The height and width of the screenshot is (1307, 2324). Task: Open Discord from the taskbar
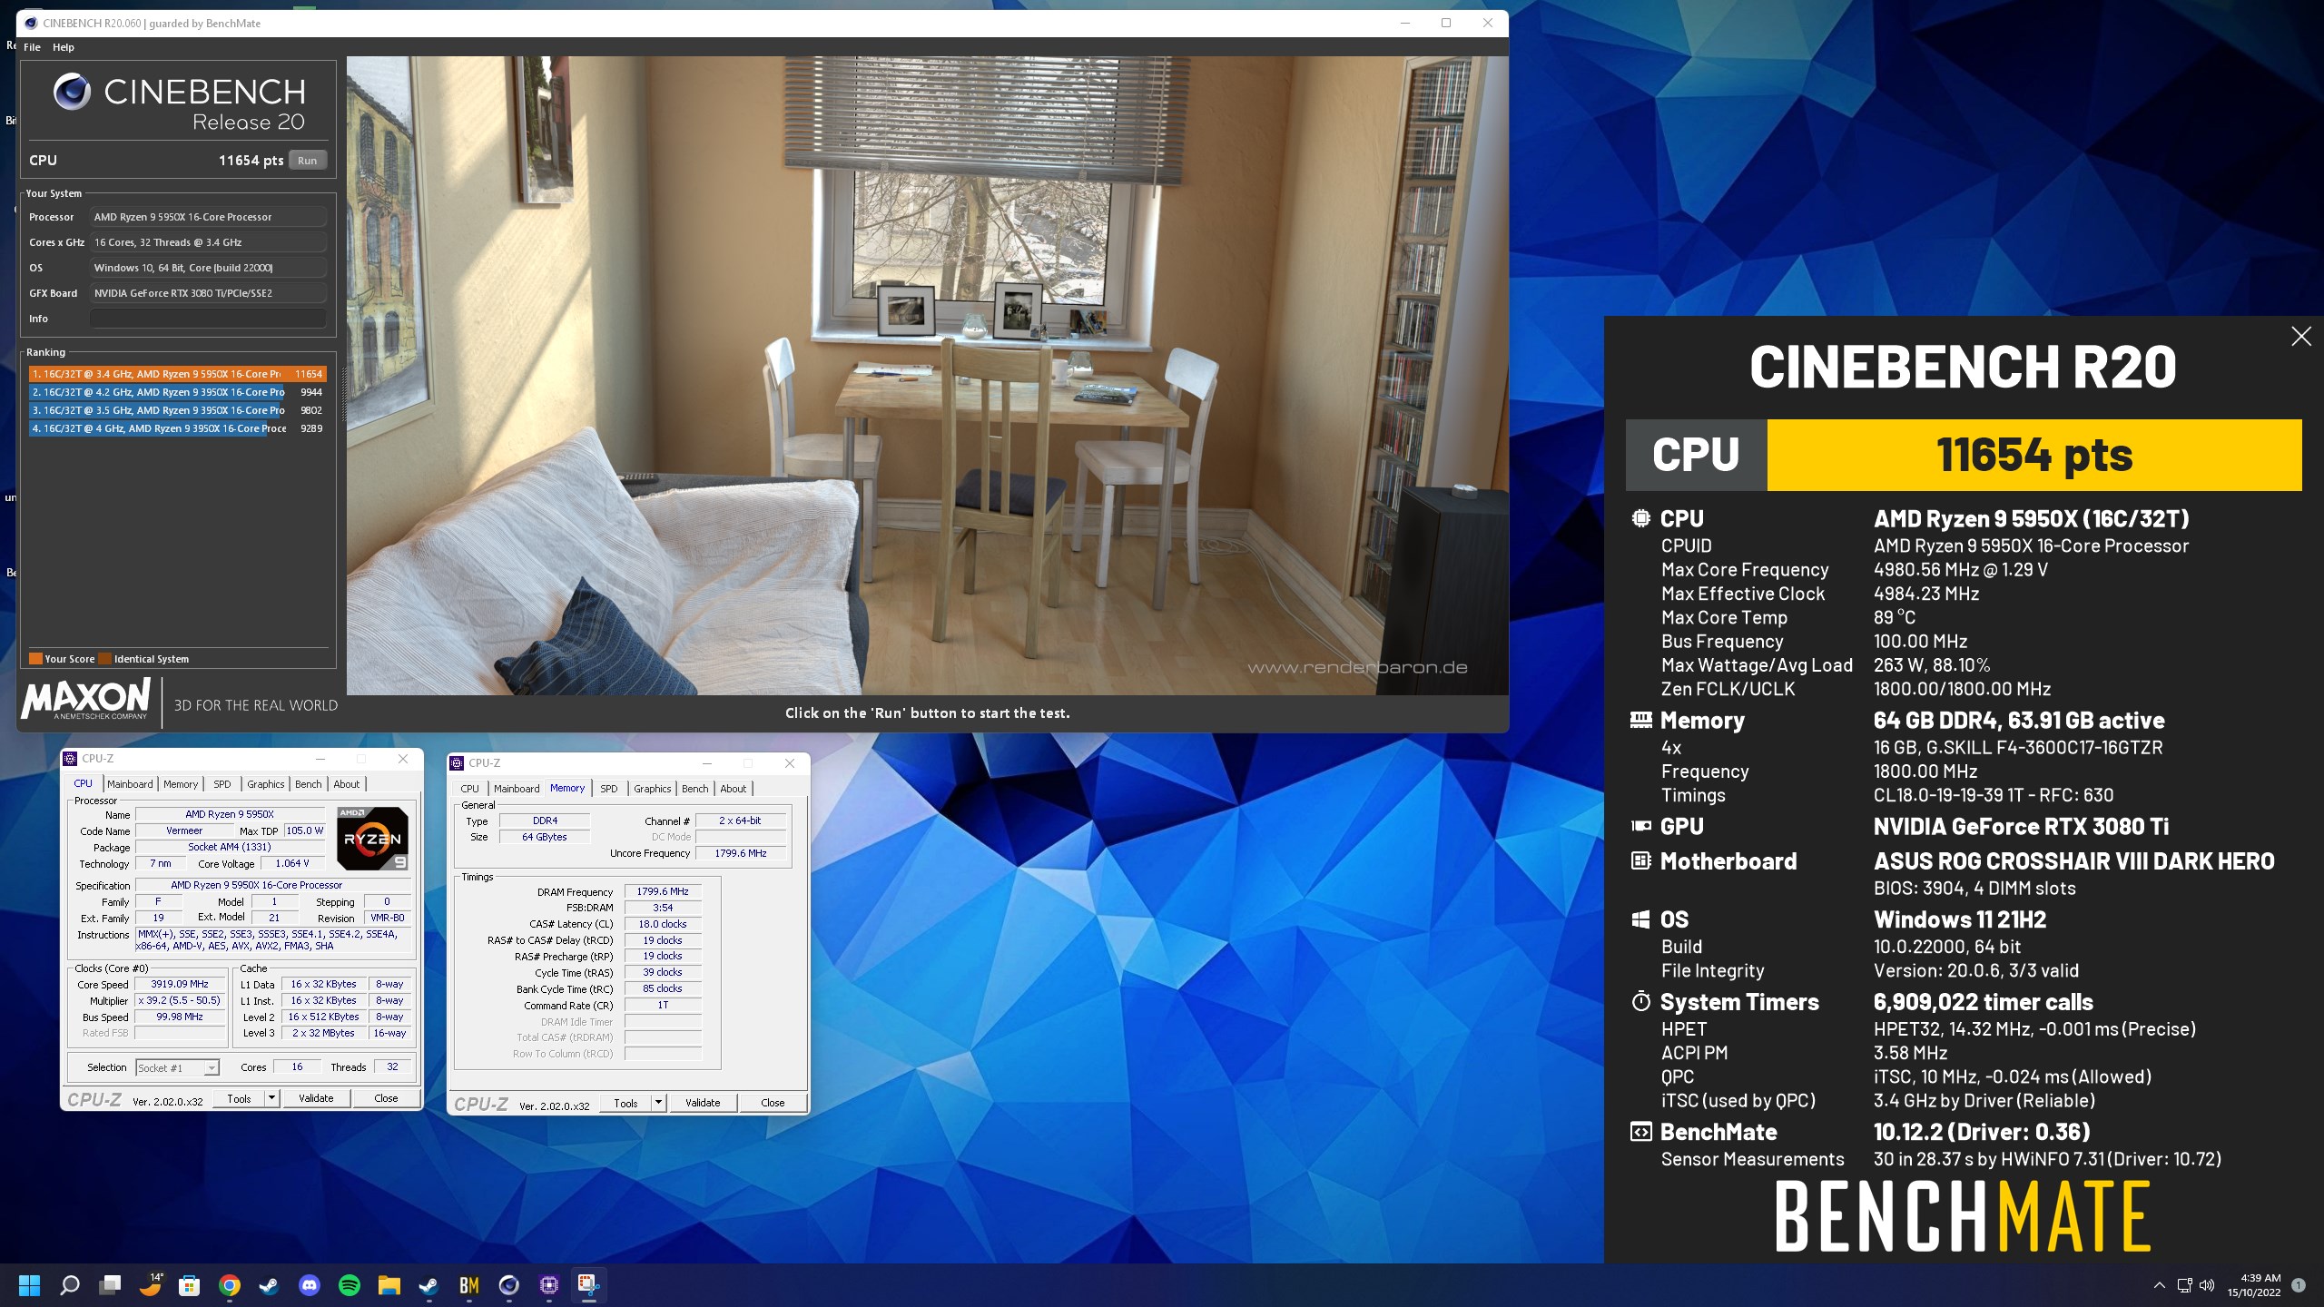coord(309,1285)
